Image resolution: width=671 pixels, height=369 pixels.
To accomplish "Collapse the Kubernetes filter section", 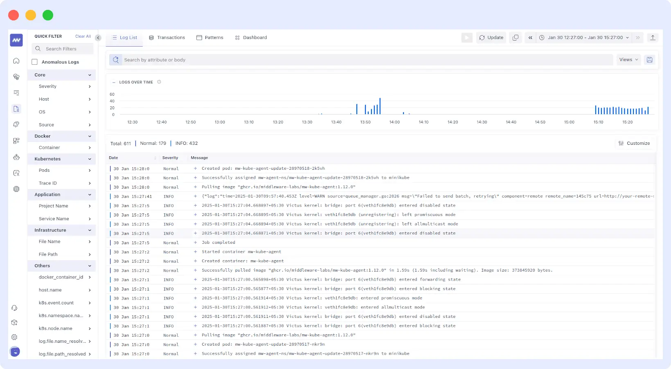I will pos(90,159).
